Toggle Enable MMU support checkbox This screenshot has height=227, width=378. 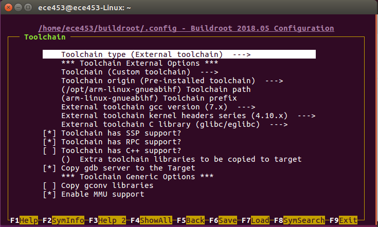click(50, 194)
